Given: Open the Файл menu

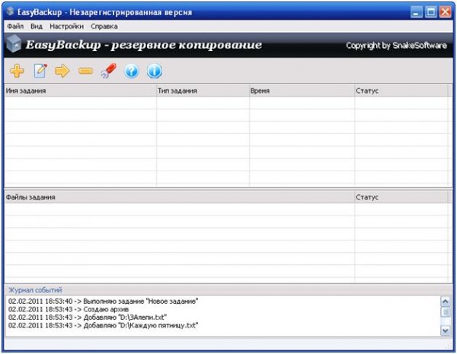Looking at the screenshot, I should click(x=15, y=26).
